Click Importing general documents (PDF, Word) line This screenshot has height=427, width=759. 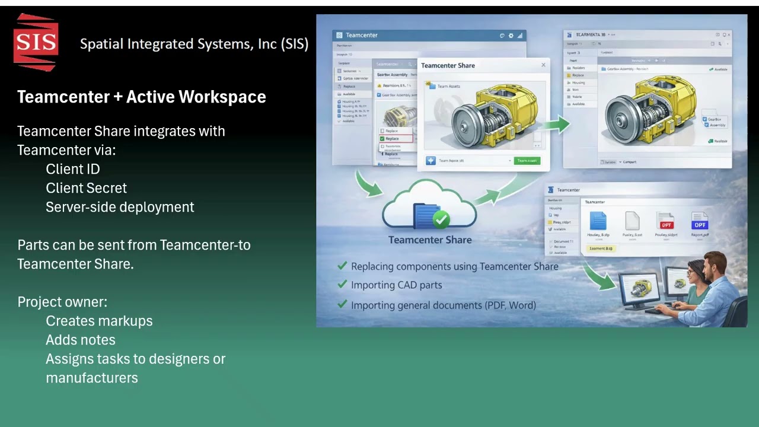(x=436, y=305)
